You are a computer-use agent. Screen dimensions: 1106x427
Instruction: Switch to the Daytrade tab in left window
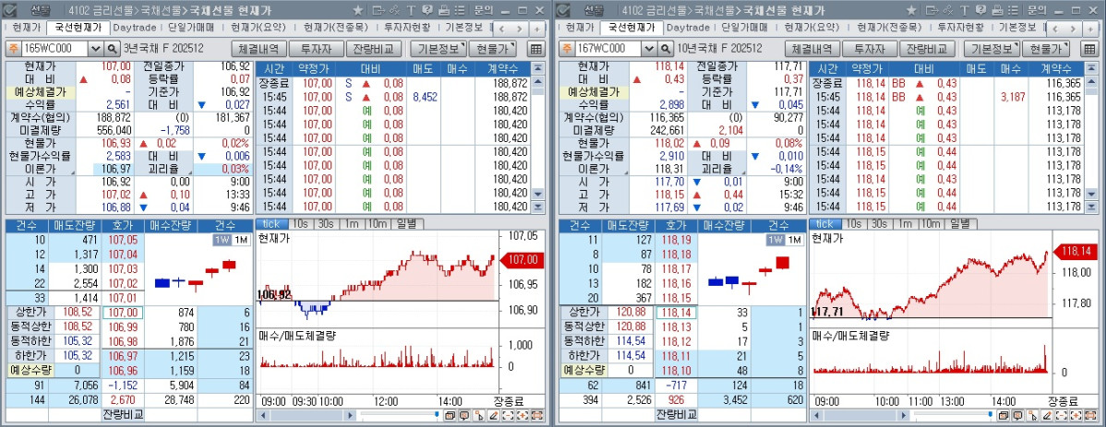136,28
